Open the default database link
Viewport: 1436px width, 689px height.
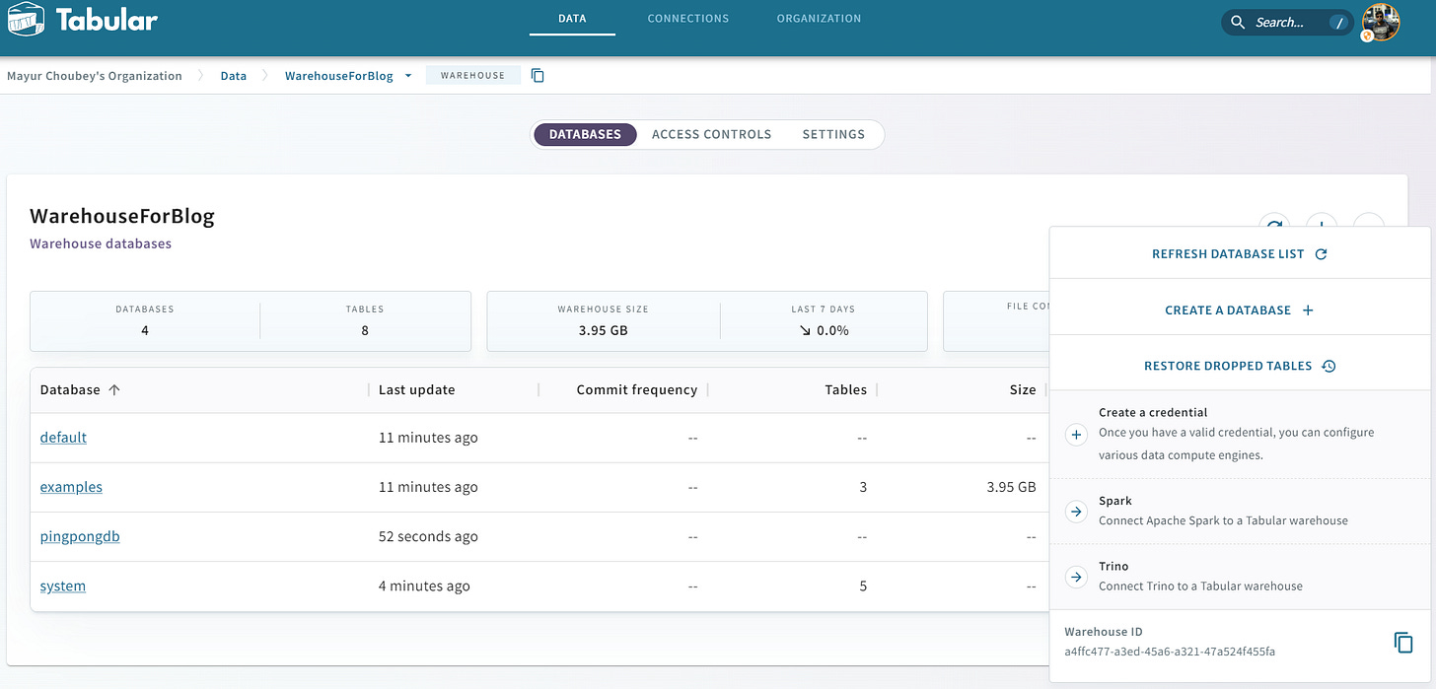click(x=63, y=438)
